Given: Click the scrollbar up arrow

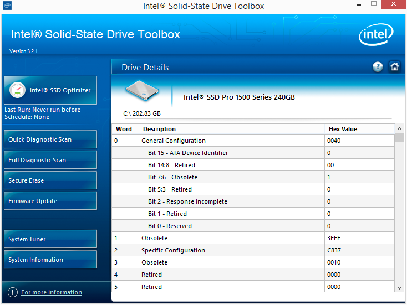Looking at the screenshot, I should 399,128.
